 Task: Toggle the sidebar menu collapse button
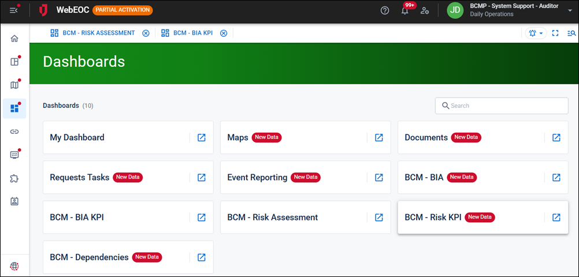click(14, 10)
